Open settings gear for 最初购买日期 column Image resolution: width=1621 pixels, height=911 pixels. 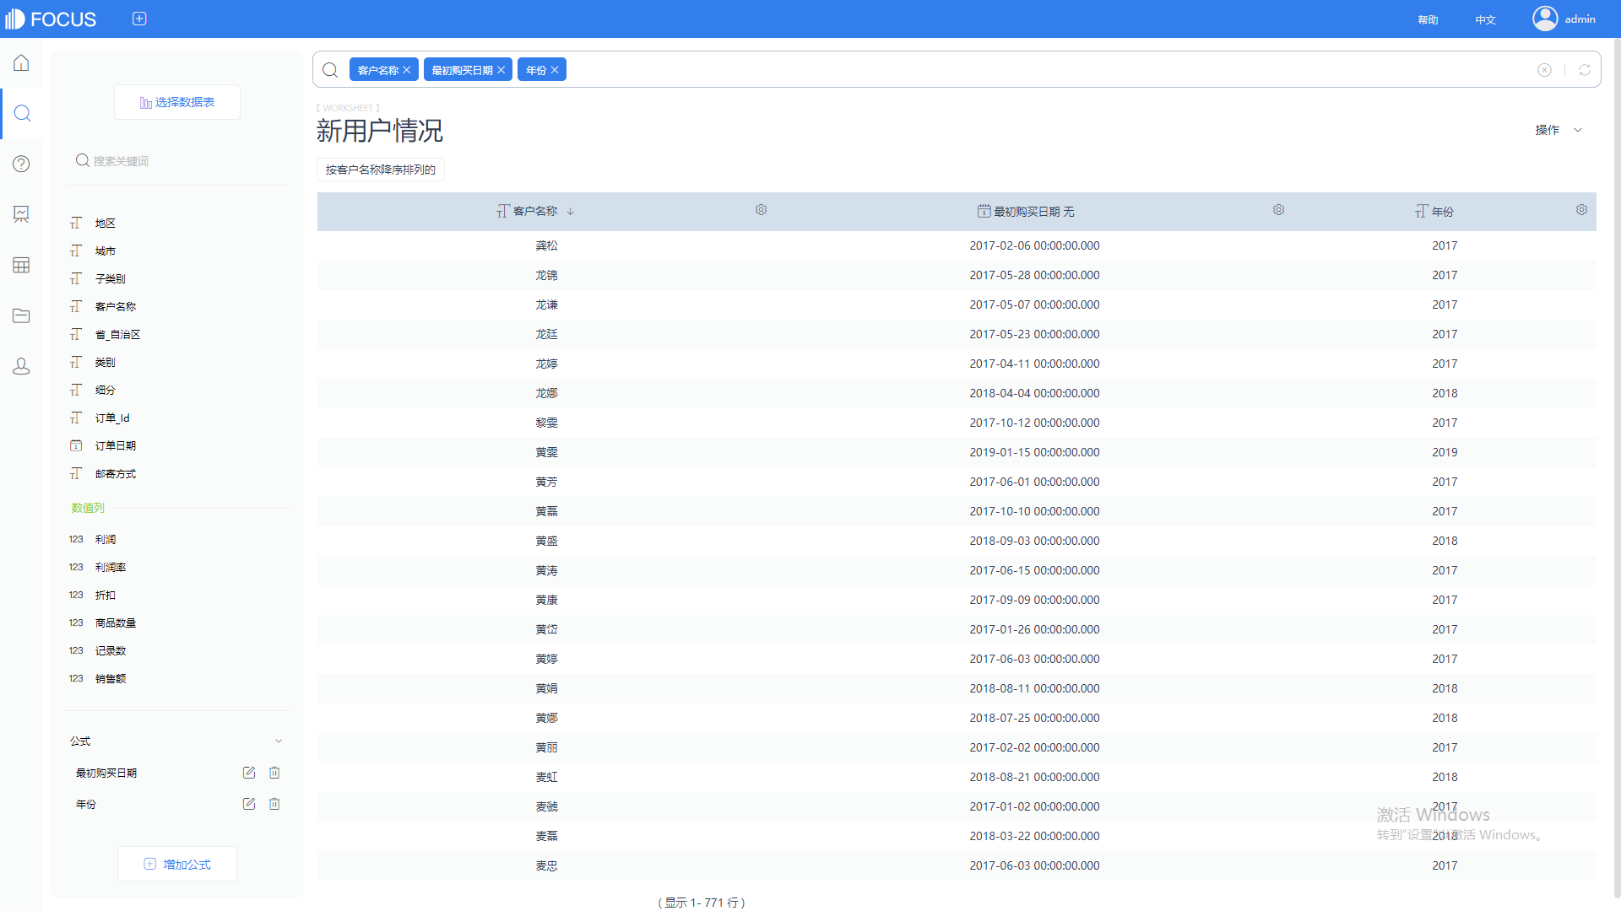click(x=1278, y=210)
